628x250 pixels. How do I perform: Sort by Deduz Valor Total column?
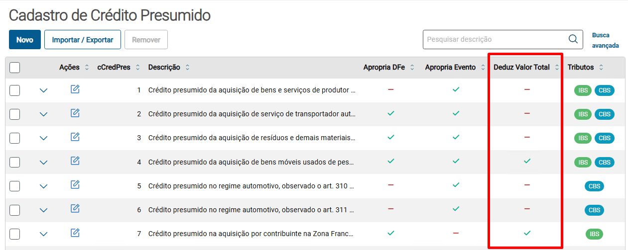click(557, 68)
